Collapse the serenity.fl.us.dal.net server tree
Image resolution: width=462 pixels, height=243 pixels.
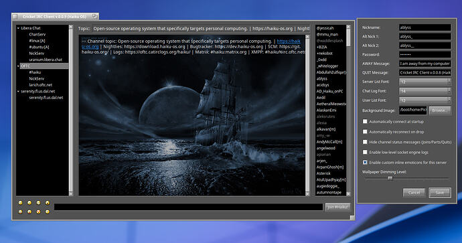18,92
